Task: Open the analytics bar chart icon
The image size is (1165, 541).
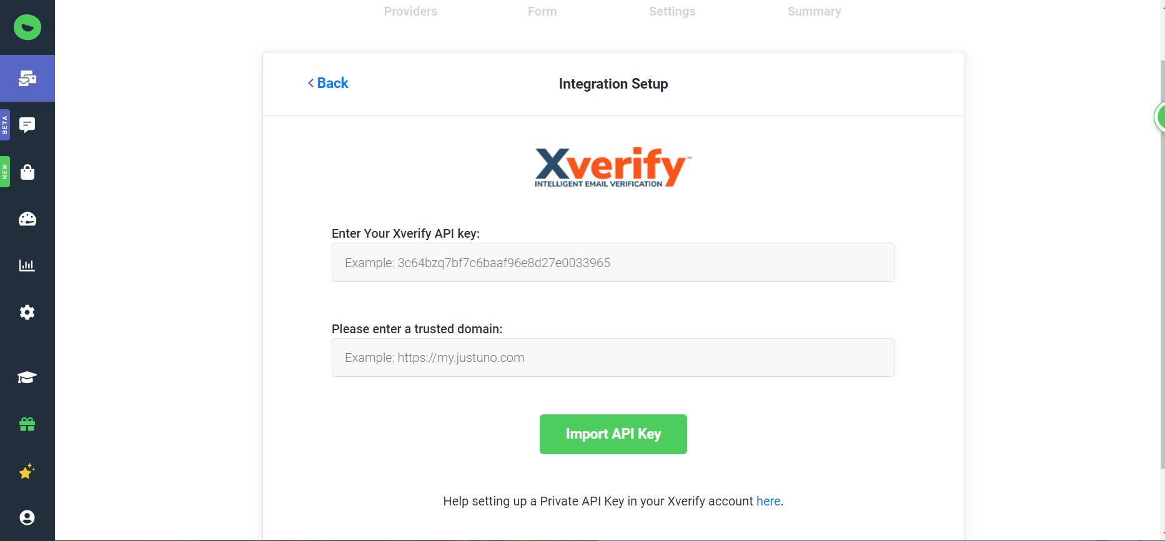Action: click(27, 265)
